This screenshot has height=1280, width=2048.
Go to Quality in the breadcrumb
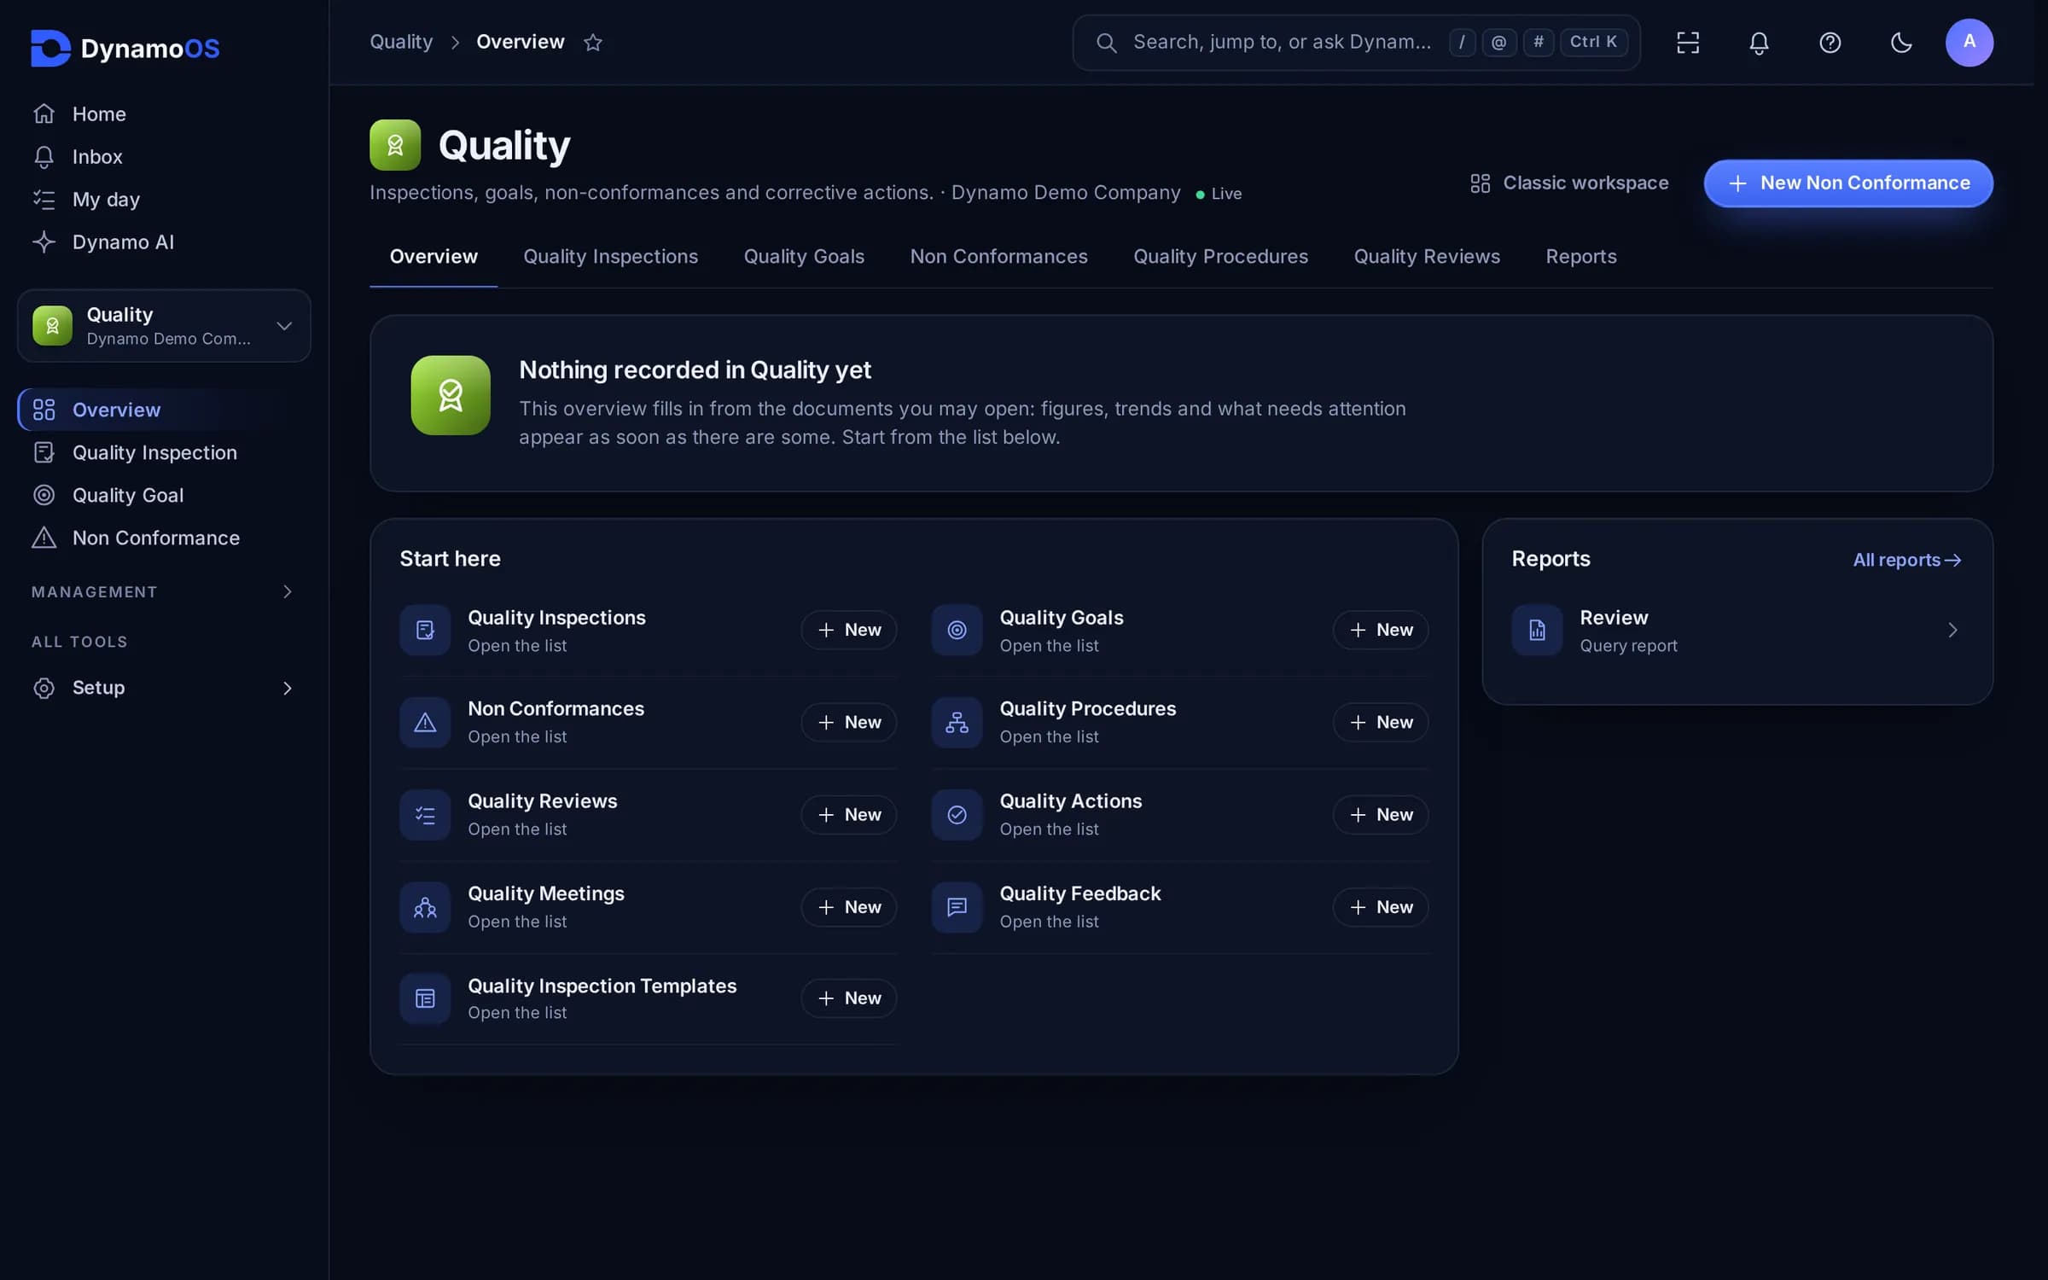click(x=401, y=42)
